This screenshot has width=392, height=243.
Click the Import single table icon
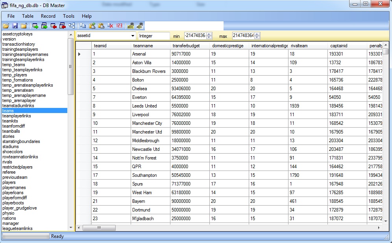tap(54, 26)
